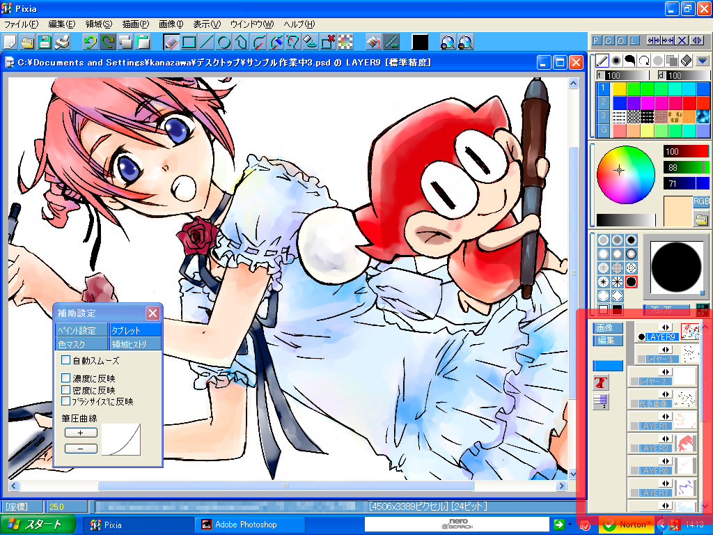The height and width of the screenshot is (535, 713).
Task: Select the curve drawing tool
Action: click(258, 42)
